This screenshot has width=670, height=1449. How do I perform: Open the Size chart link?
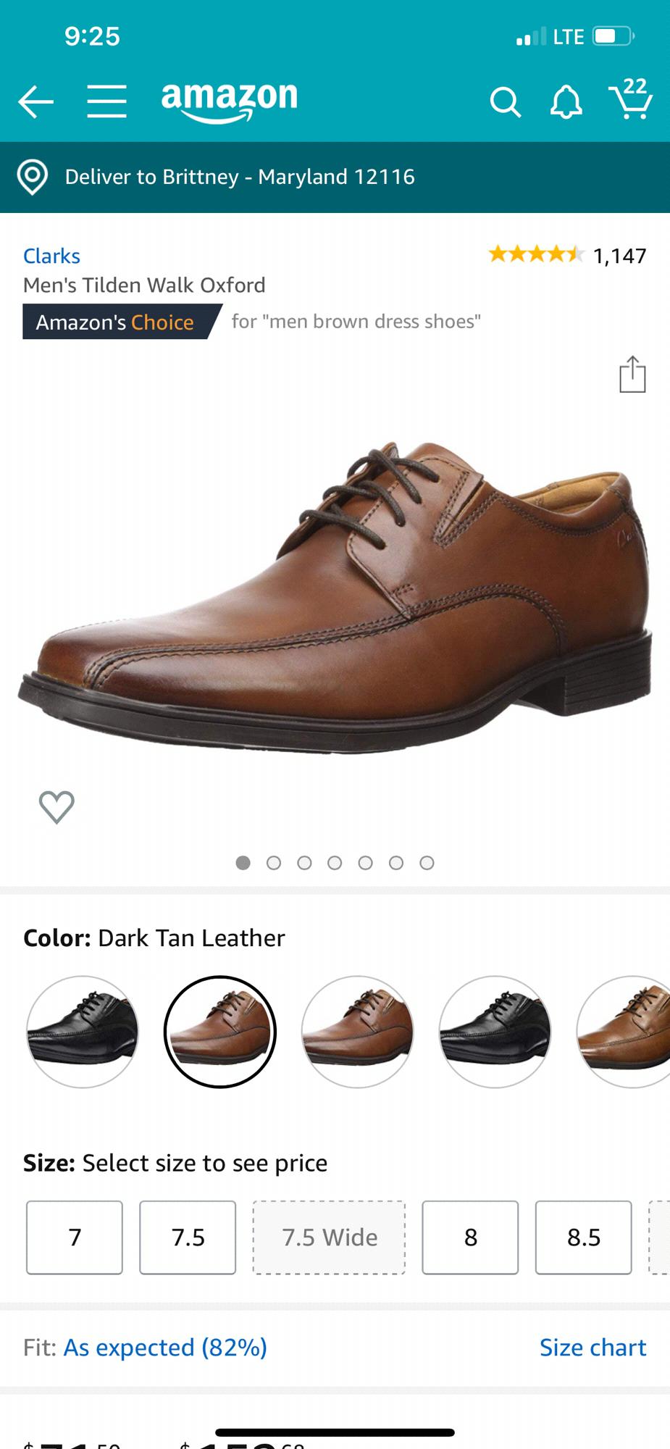click(x=592, y=1347)
